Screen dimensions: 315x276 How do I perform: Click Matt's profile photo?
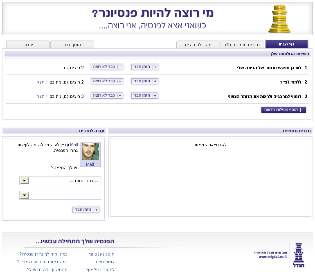(x=90, y=152)
